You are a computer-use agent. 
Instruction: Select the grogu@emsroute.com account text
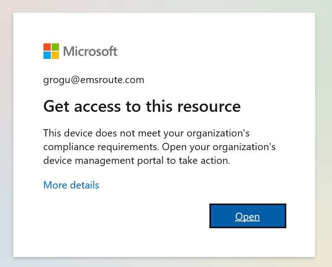(94, 80)
